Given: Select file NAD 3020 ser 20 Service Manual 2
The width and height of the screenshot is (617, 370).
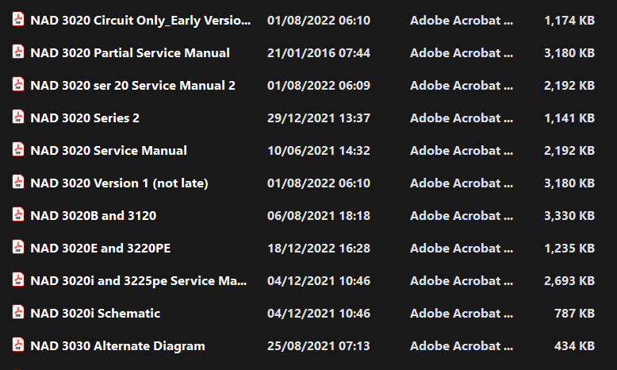Looking at the screenshot, I should tap(132, 86).
